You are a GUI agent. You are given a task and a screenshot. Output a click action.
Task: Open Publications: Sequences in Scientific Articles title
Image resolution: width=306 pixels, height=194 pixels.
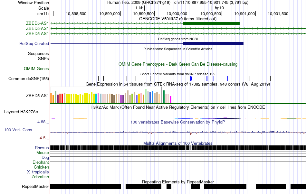click(178, 49)
